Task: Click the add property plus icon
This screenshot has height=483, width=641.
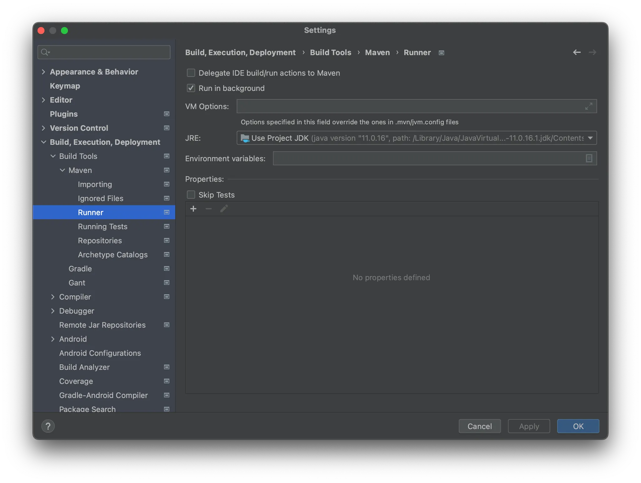Action: [x=193, y=209]
